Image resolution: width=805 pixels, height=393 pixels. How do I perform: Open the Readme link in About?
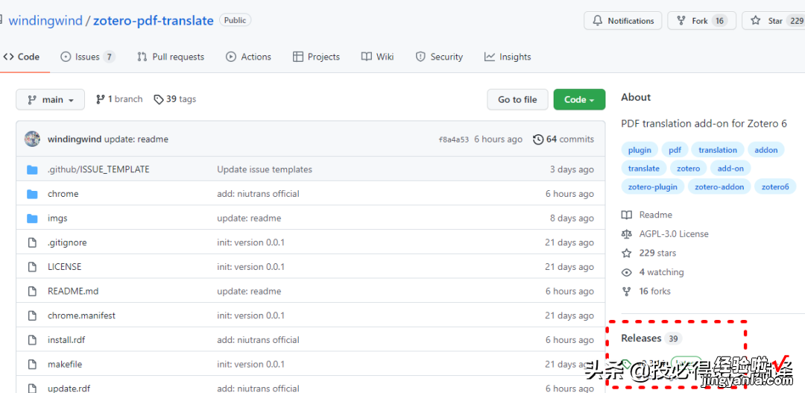[647, 215]
